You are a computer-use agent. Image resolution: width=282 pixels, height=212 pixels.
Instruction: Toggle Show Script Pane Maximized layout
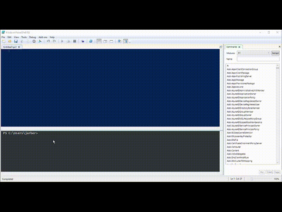(111, 41)
